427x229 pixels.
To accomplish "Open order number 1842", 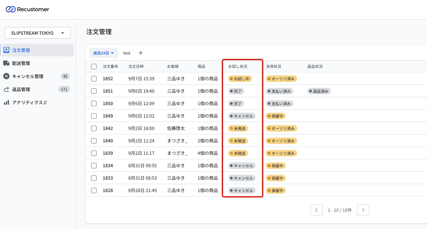I will pos(108,128).
